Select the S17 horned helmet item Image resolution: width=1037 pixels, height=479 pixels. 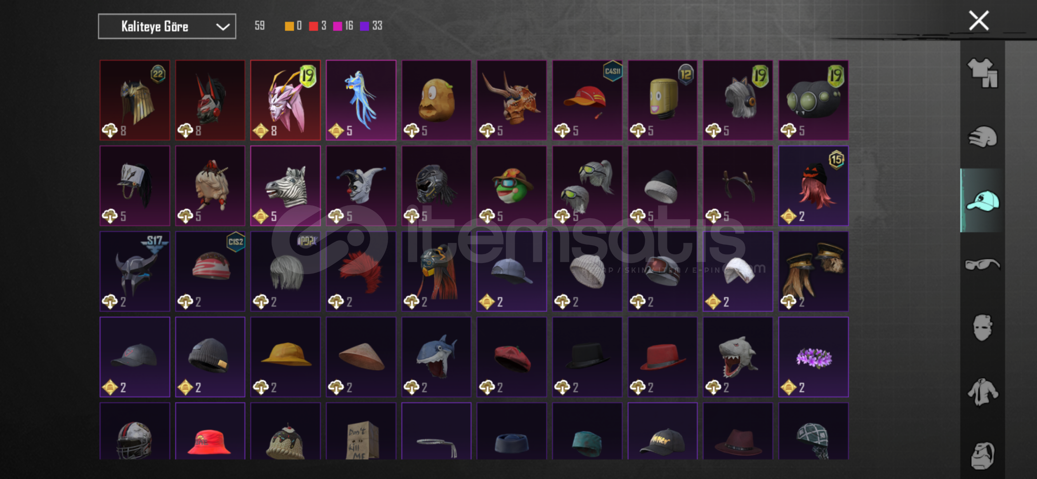(x=134, y=271)
